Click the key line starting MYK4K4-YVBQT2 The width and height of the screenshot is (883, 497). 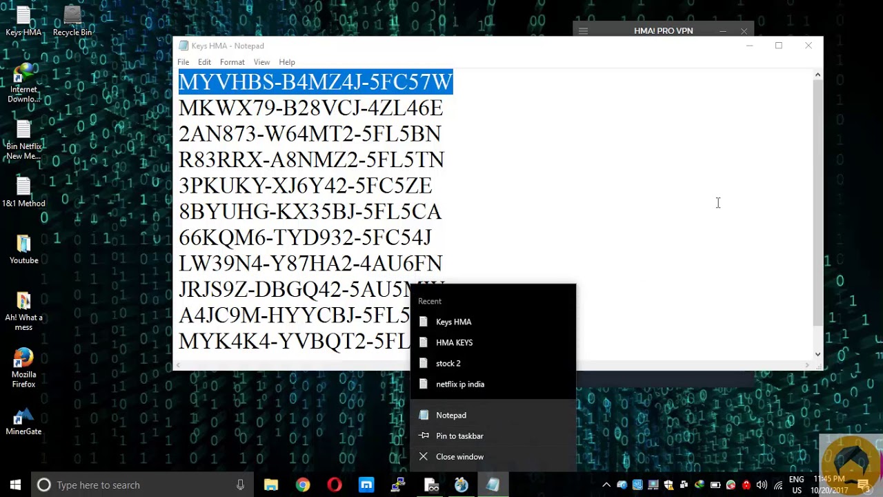tap(294, 341)
